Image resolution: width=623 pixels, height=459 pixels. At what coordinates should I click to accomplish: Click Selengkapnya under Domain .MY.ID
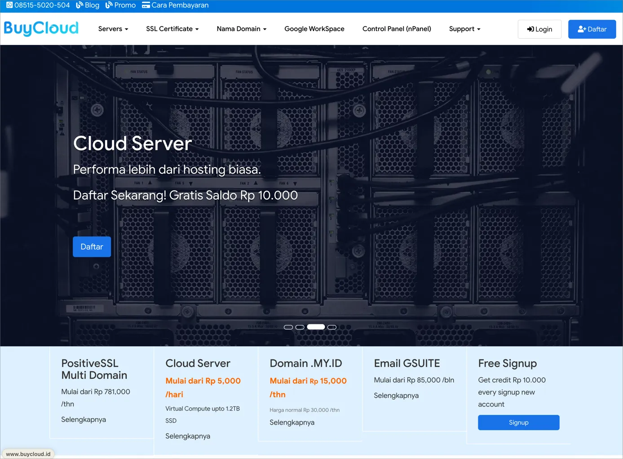click(292, 422)
